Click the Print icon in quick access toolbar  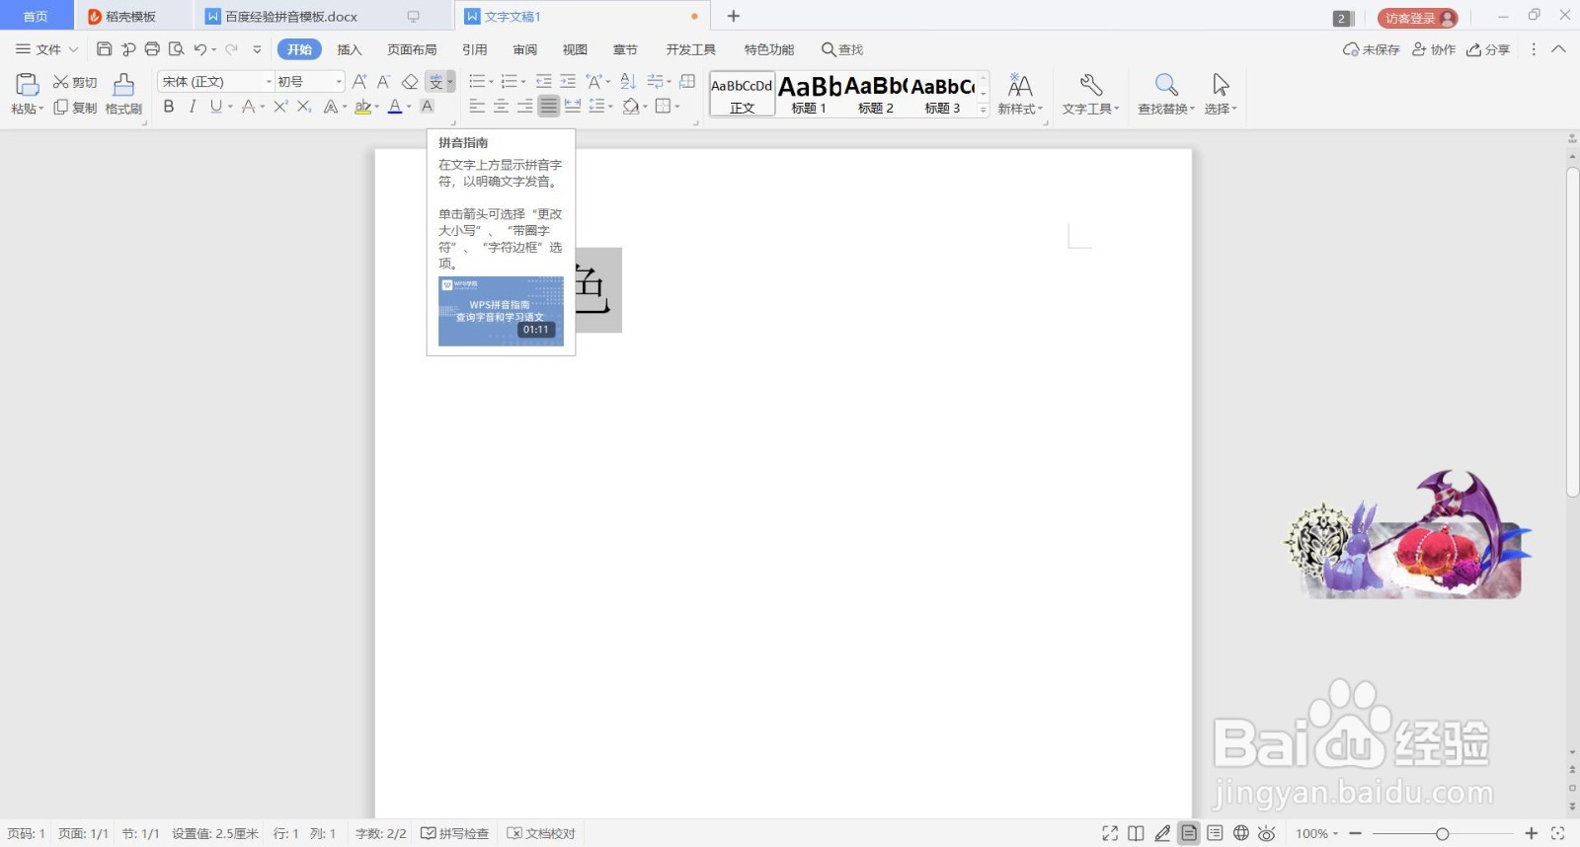152,49
